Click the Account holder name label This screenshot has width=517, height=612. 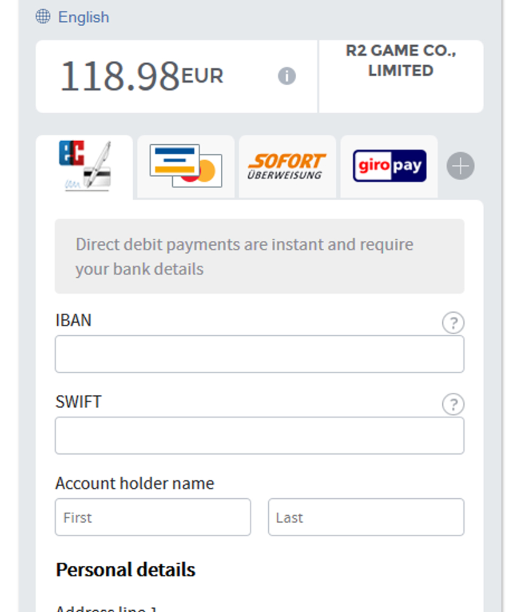[x=134, y=484]
